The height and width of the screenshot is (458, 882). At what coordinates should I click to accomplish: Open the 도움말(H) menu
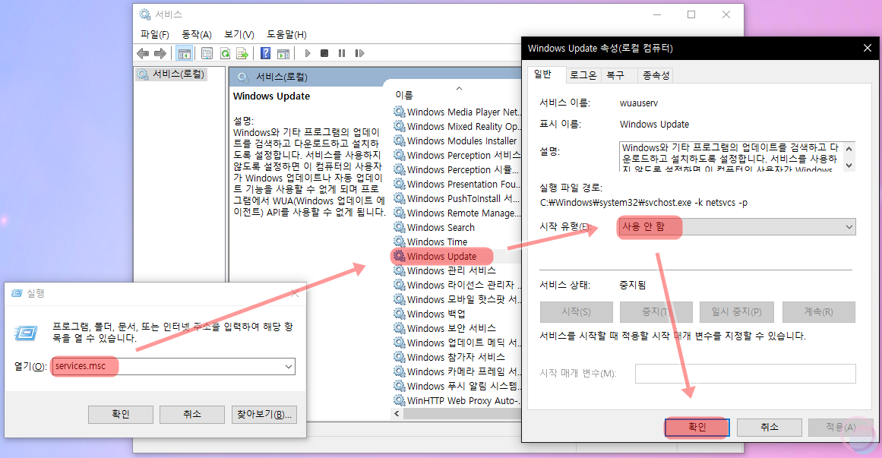[x=287, y=34]
